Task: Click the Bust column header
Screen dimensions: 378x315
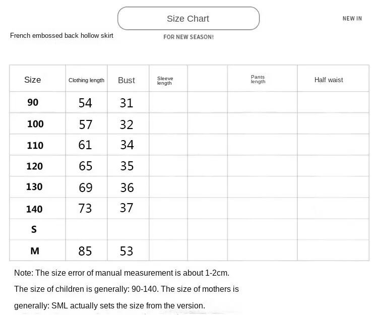Action: click(127, 80)
